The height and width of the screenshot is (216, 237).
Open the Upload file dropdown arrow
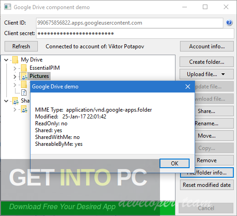223,74
